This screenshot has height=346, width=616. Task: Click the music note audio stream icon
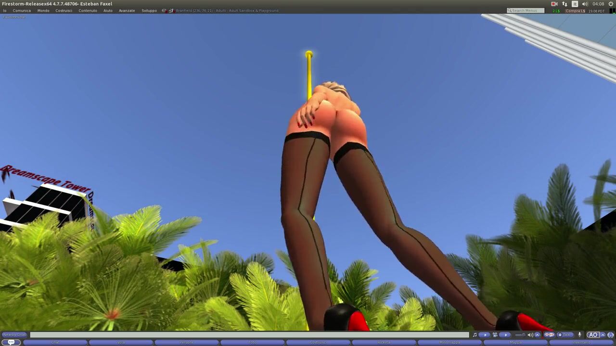coord(475,335)
